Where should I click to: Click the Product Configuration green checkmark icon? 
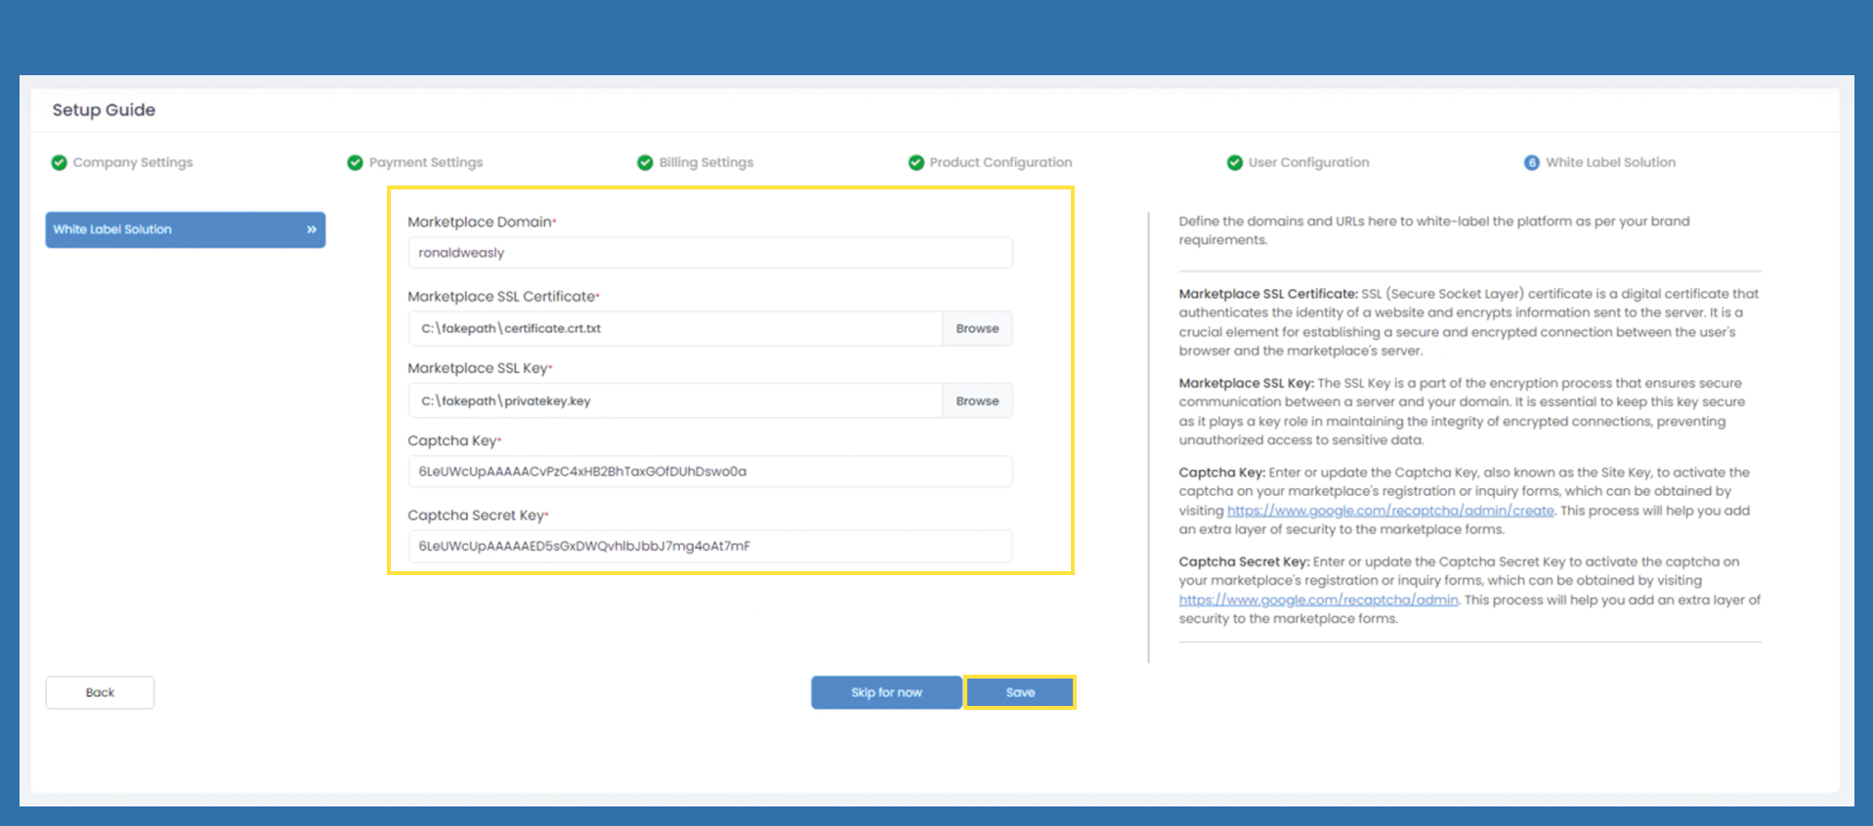(x=915, y=163)
